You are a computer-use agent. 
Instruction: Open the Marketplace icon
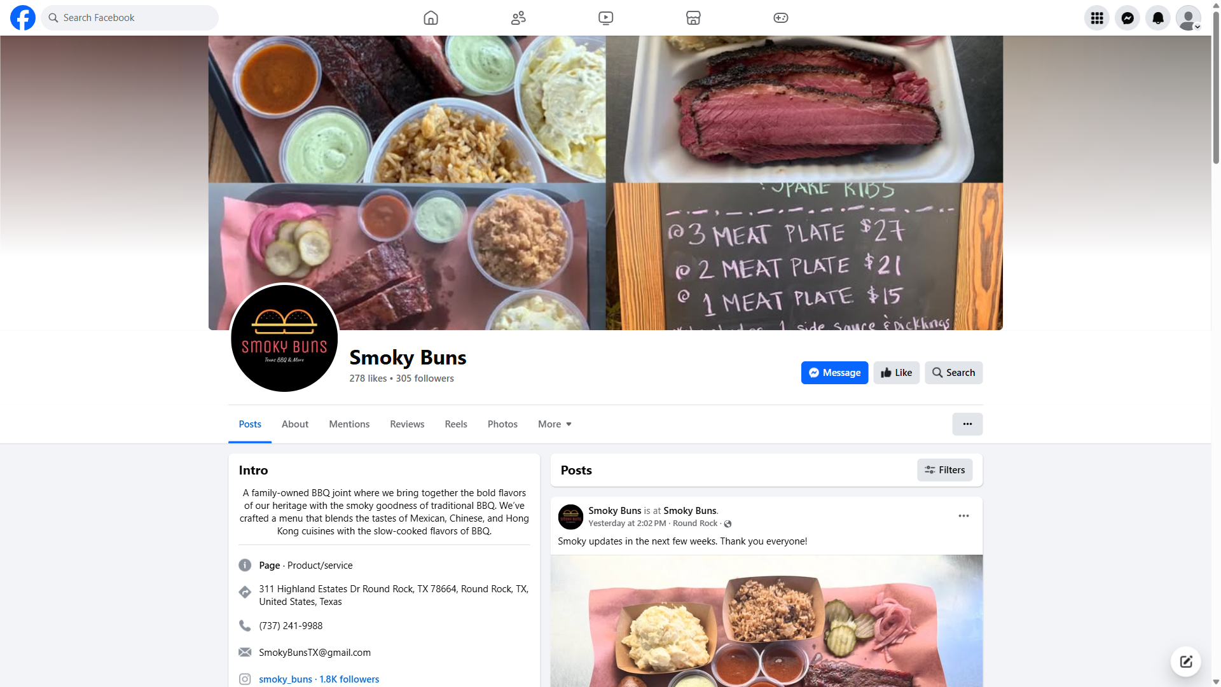click(693, 18)
